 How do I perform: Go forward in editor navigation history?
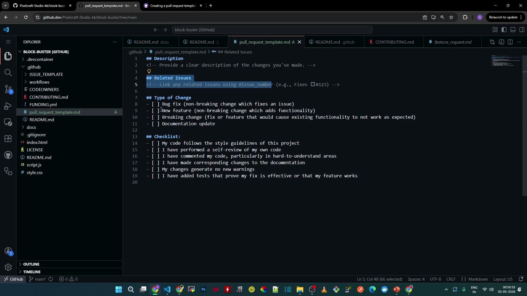click(x=165, y=30)
